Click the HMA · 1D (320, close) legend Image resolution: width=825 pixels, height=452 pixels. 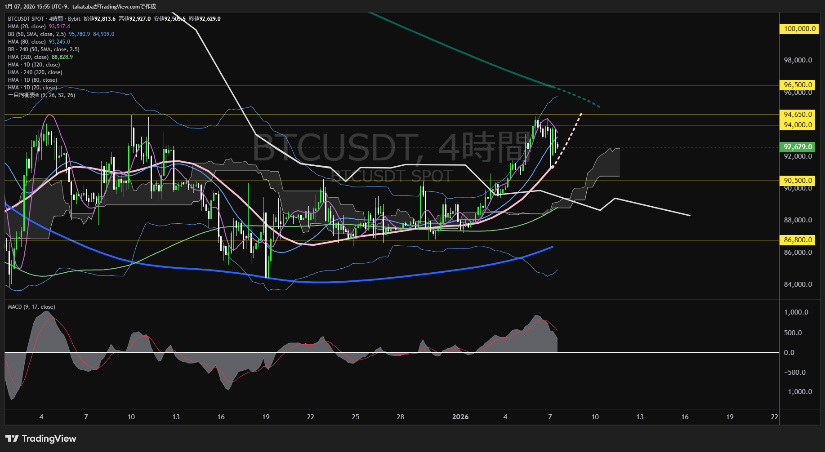[34, 65]
